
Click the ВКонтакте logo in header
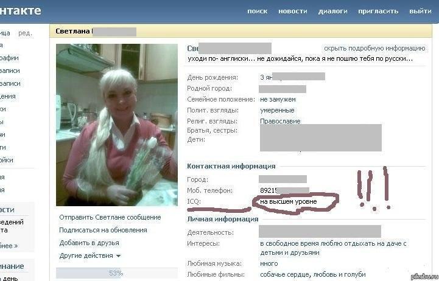20,10
